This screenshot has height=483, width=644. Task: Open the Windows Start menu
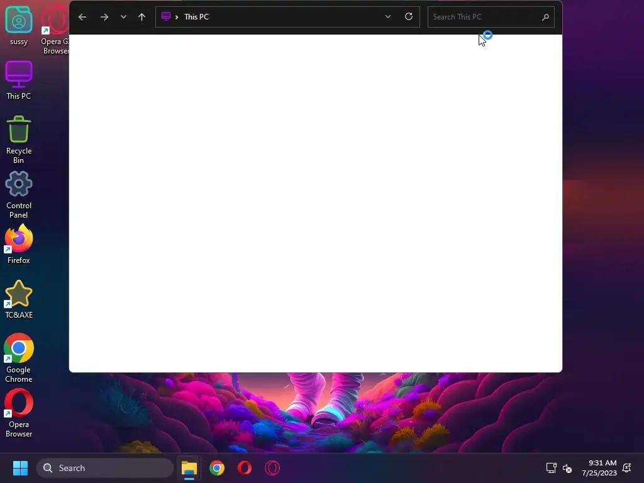click(20, 468)
